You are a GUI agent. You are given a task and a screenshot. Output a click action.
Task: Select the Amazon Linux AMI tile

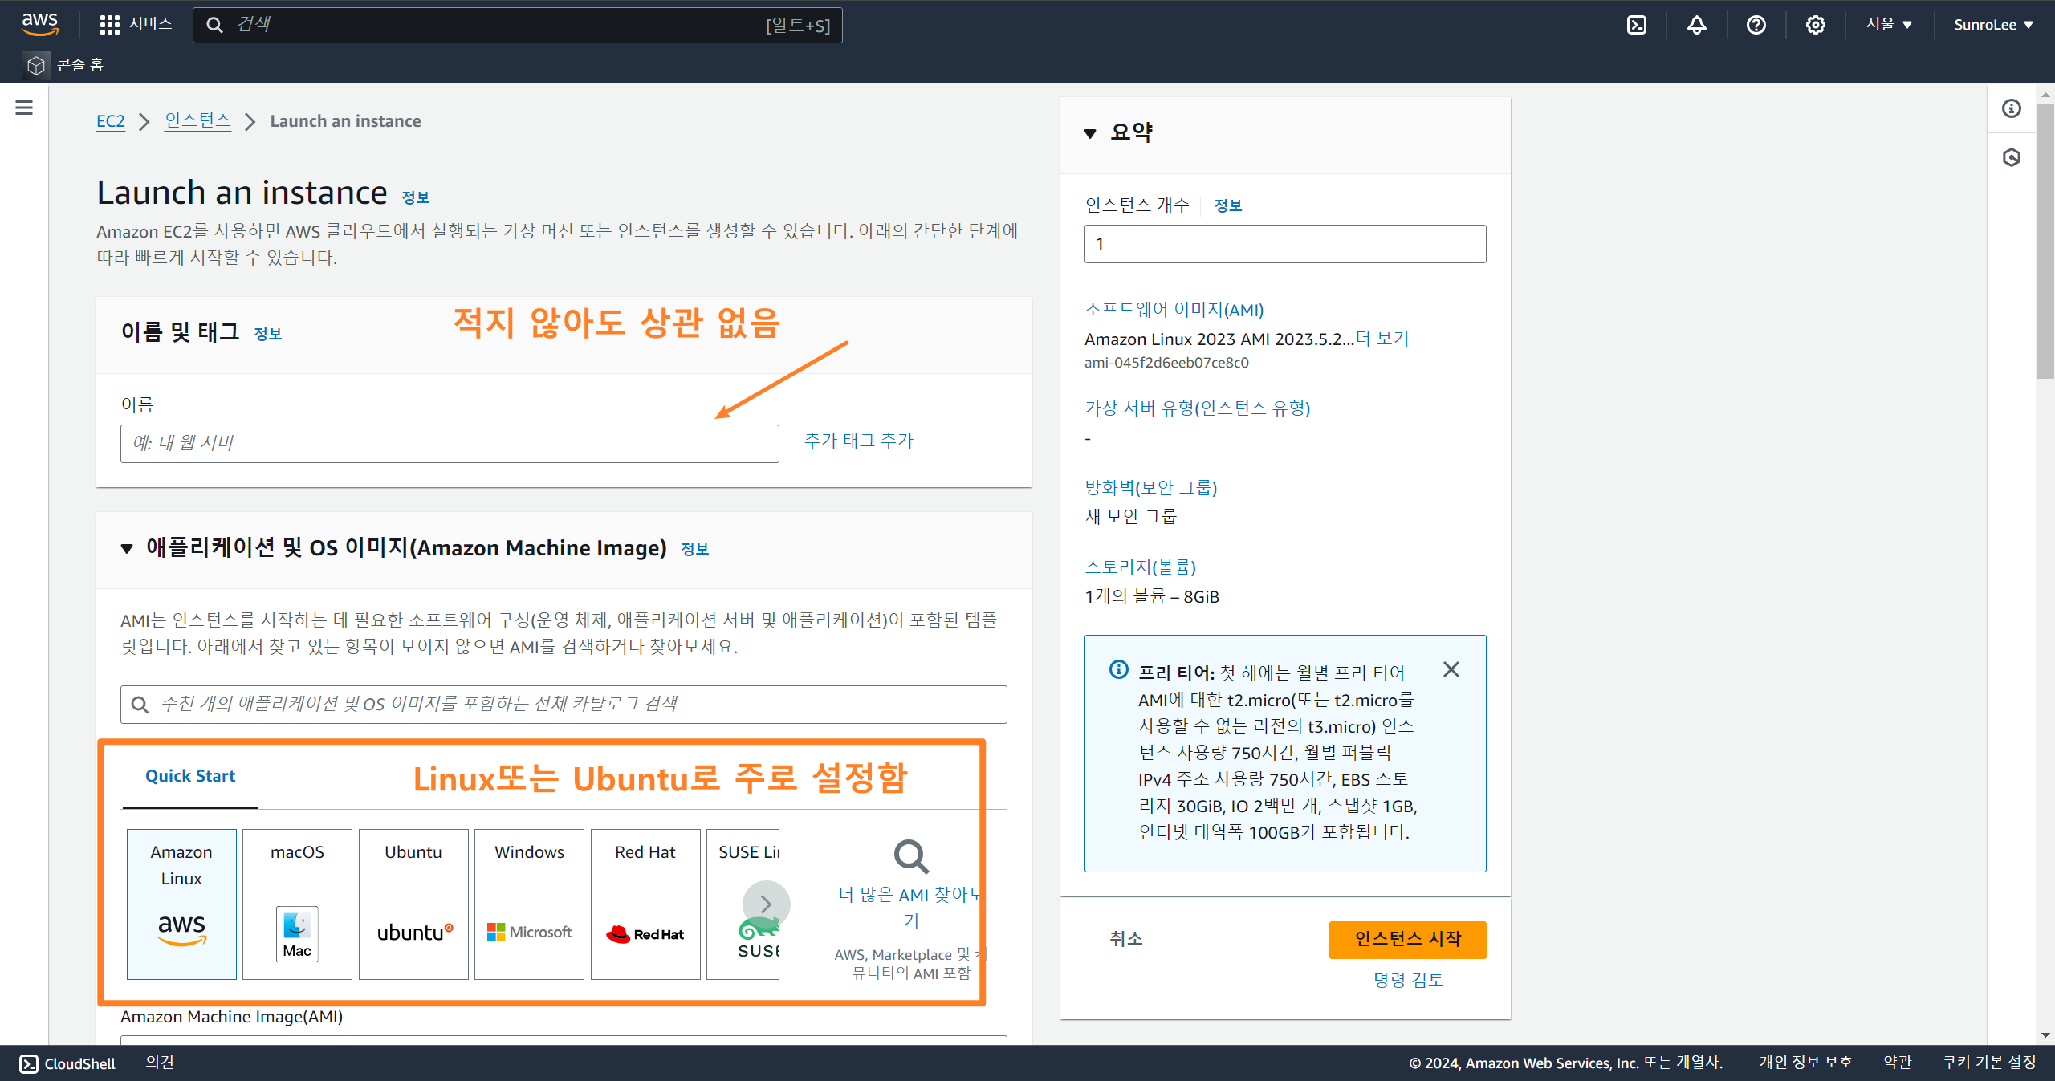[181, 904]
